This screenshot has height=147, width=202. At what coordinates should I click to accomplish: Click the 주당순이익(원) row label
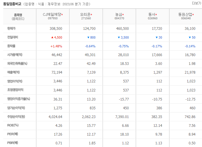[x=16, y=117]
